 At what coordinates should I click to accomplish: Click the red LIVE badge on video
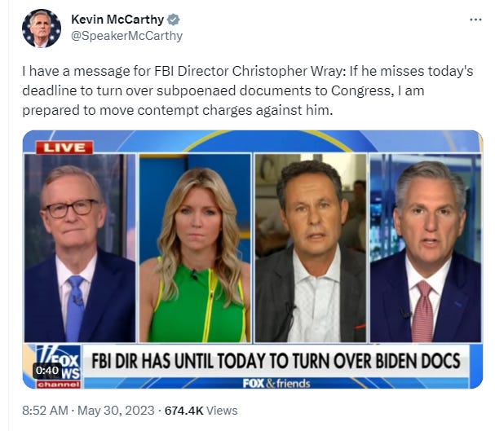click(x=64, y=147)
